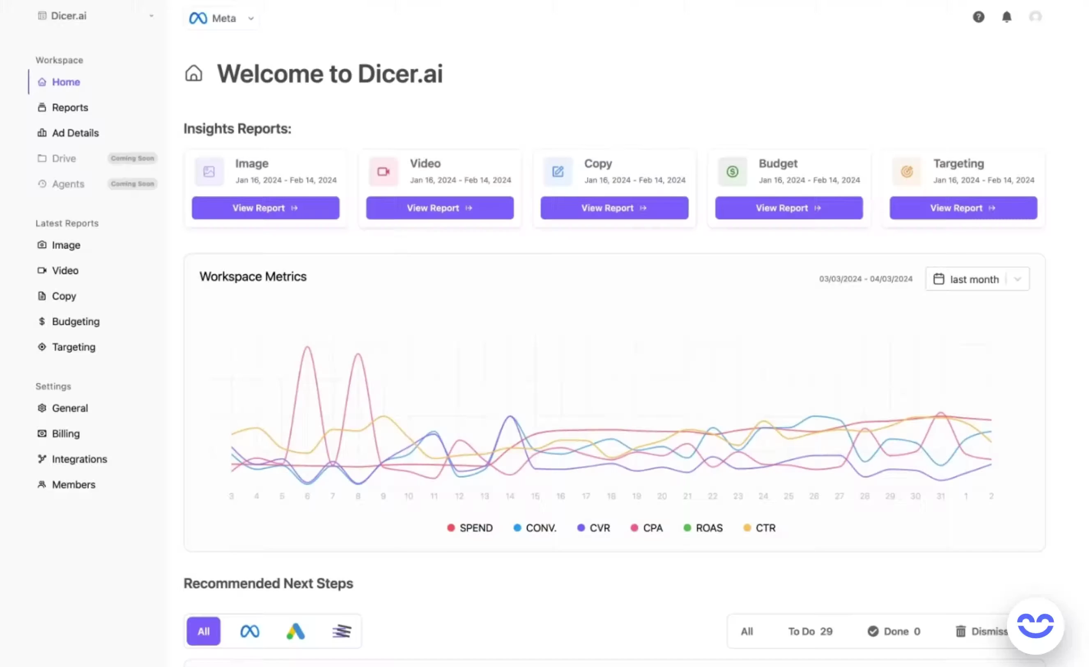Show All recommended steps status tab

pyautogui.click(x=747, y=631)
